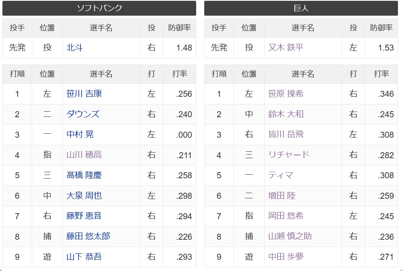Click 指 position in 山川 穂高 row
The width and height of the screenshot is (402, 271).
pyautogui.click(x=47, y=155)
